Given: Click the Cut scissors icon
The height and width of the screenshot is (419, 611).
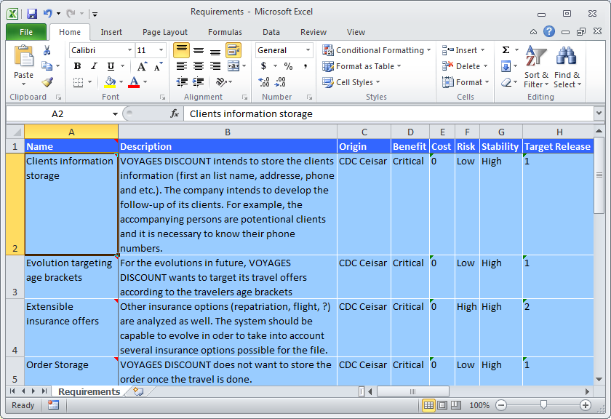Looking at the screenshot, I should [x=47, y=50].
